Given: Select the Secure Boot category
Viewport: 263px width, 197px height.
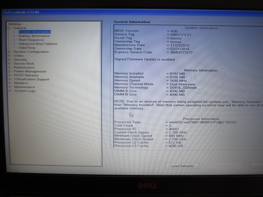Looking at the screenshot, I should click(x=24, y=64).
